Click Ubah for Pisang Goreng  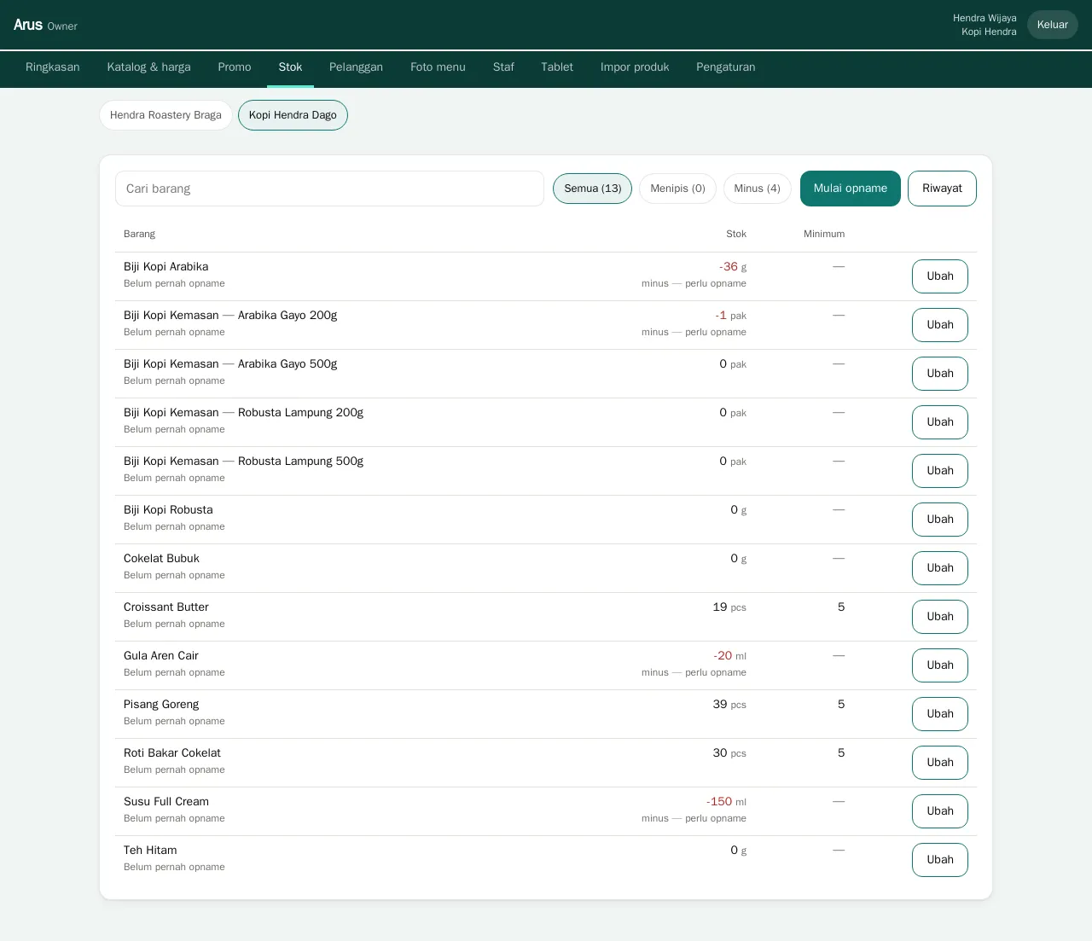tap(940, 714)
